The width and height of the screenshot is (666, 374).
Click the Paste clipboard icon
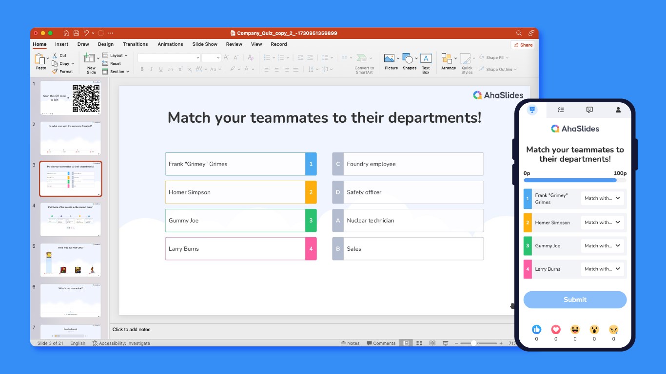click(x=40, y=59)
